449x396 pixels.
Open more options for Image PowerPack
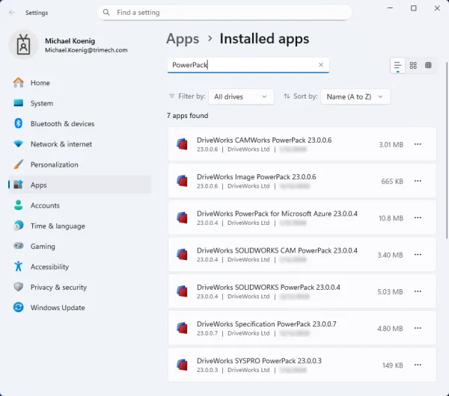tap(418, 181)
